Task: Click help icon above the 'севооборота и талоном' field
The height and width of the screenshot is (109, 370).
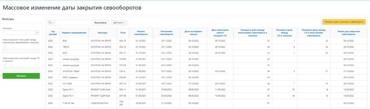Action: [5, 46]
